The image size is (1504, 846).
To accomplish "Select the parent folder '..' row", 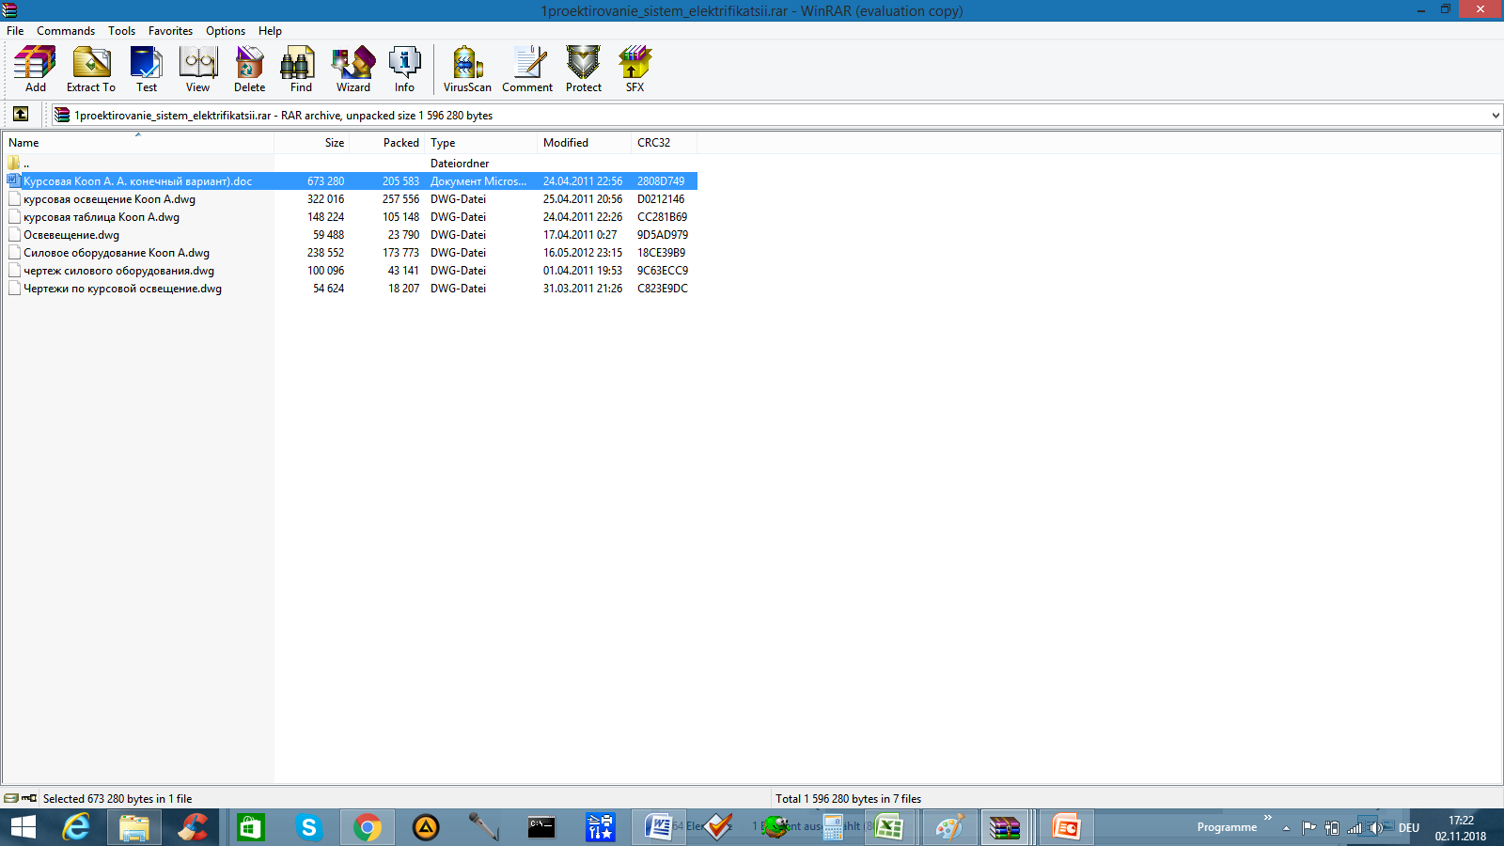I will click(350, 164).
